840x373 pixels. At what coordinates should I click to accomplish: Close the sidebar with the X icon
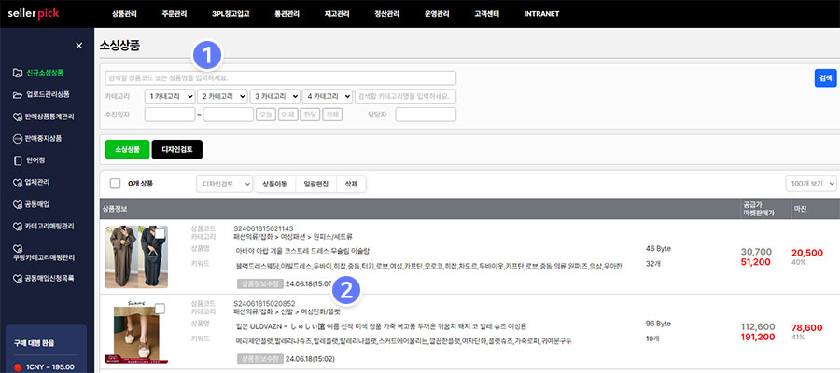point(78,46)
